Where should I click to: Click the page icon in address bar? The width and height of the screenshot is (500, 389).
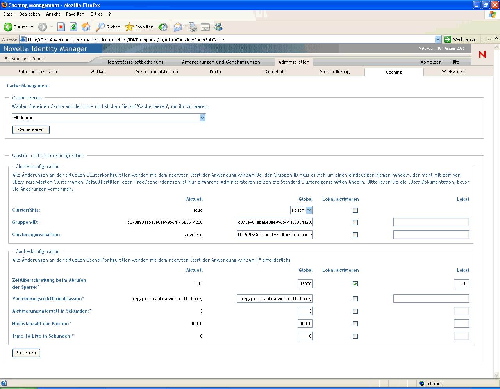pyautogui.click(x=23, y=39)
